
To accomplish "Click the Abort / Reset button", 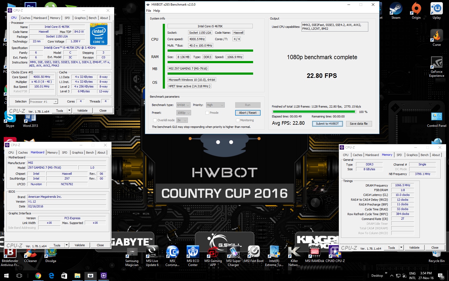I will pyautogui.click(x=248, y=113).
